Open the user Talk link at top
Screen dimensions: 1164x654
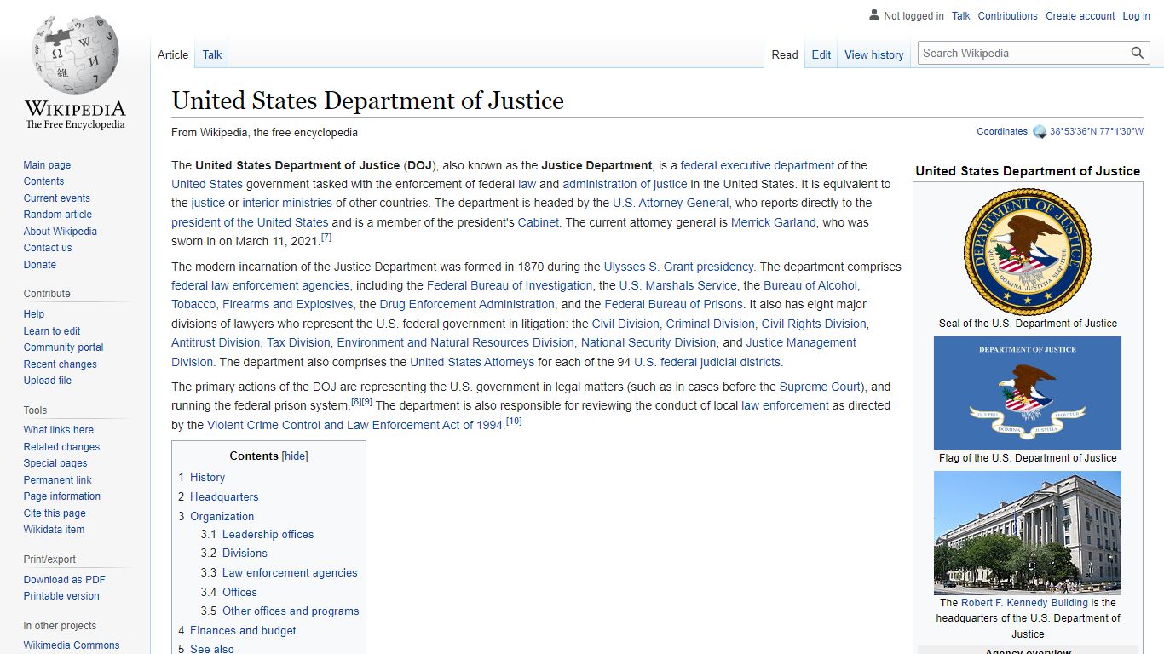tap(961, 16)
